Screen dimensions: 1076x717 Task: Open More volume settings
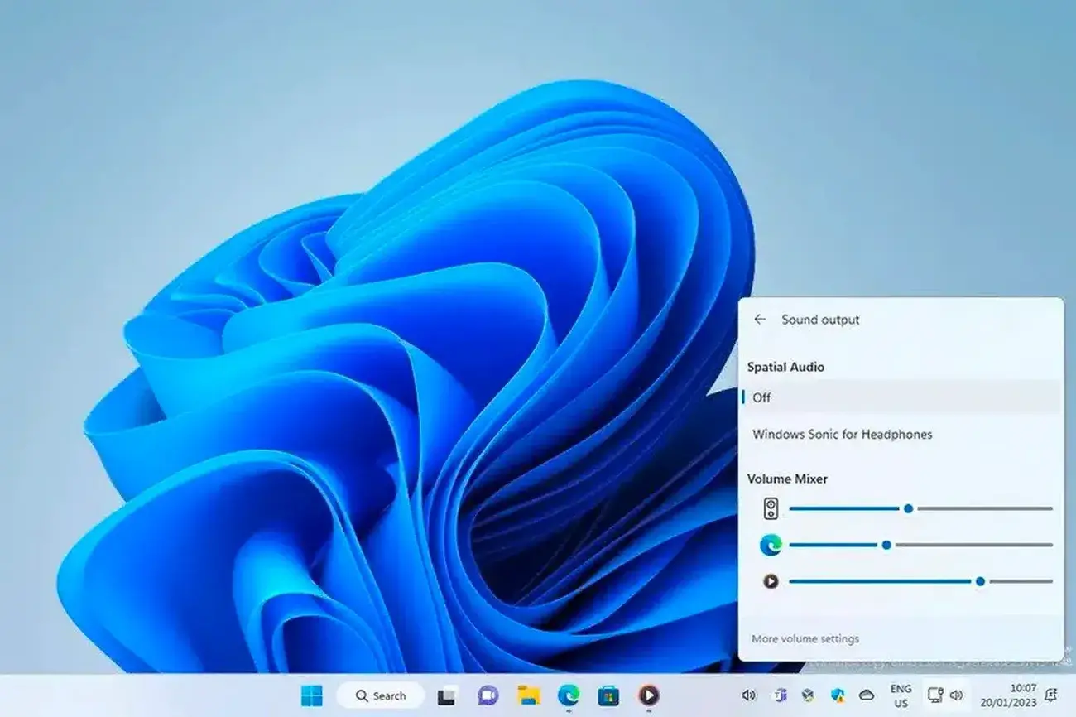pos(805,638)
